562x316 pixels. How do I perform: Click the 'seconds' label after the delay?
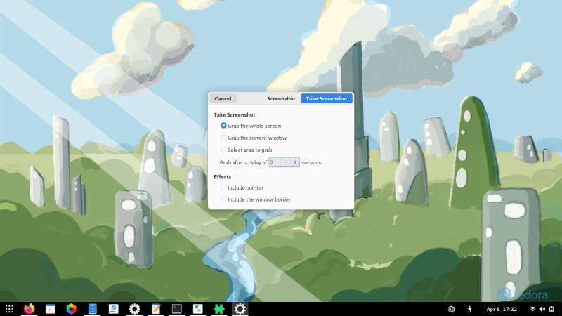point(311,162)
